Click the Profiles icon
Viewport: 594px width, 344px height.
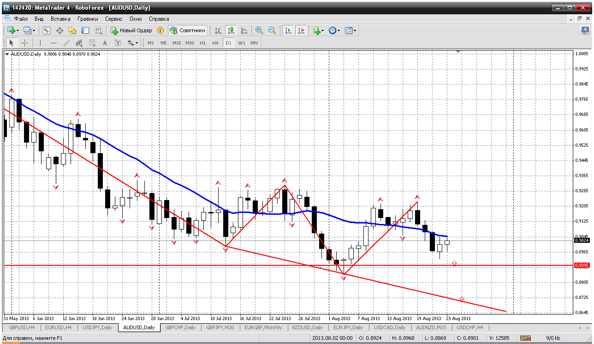(28, 30)
